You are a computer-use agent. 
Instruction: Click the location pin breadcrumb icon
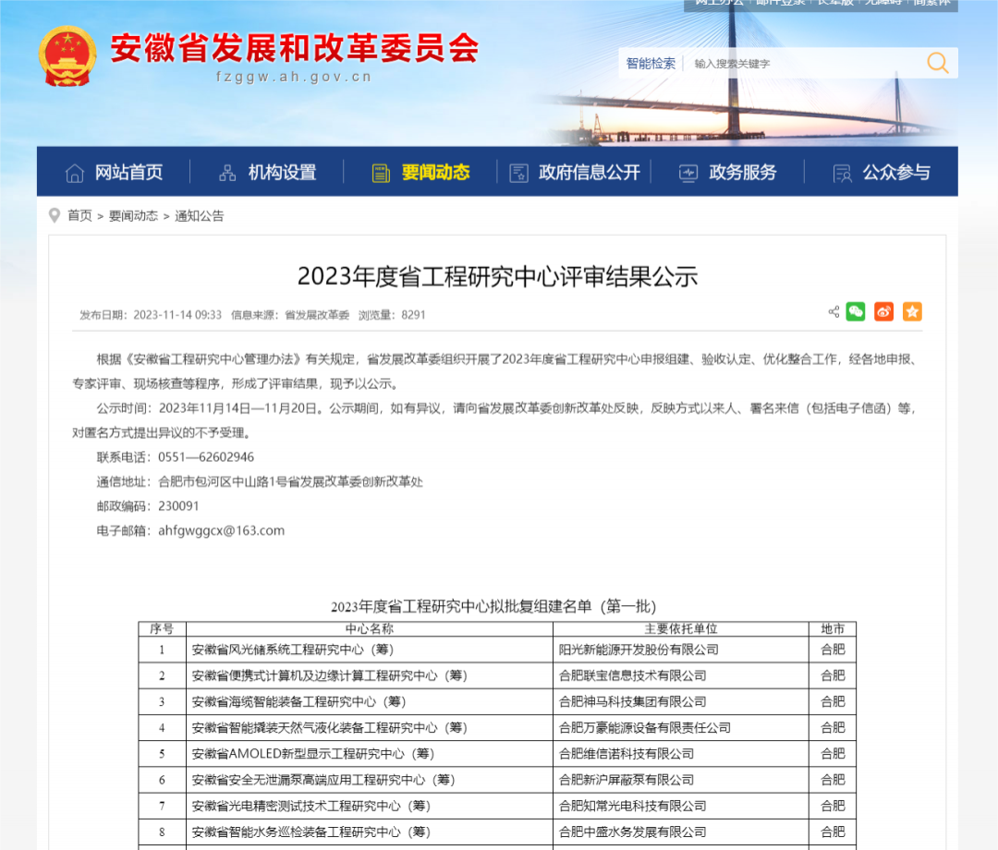click(55, 215)
